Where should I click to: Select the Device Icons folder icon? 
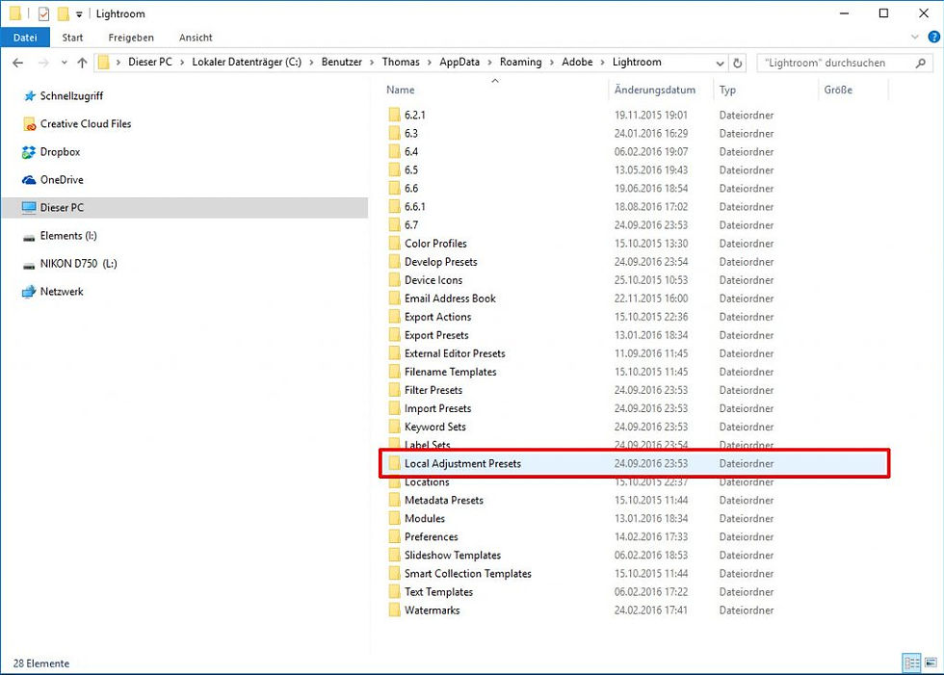pos(394,280)
